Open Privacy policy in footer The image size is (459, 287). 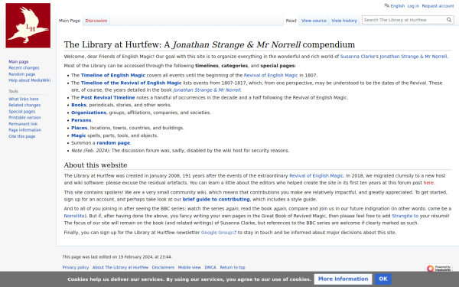[x=76, y=267]
